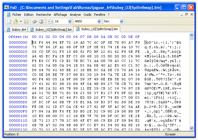The height and width of the screenshot is (140, 198).
Task: Open the bytes per row 16 dropdown
Action: pos(70,21)
